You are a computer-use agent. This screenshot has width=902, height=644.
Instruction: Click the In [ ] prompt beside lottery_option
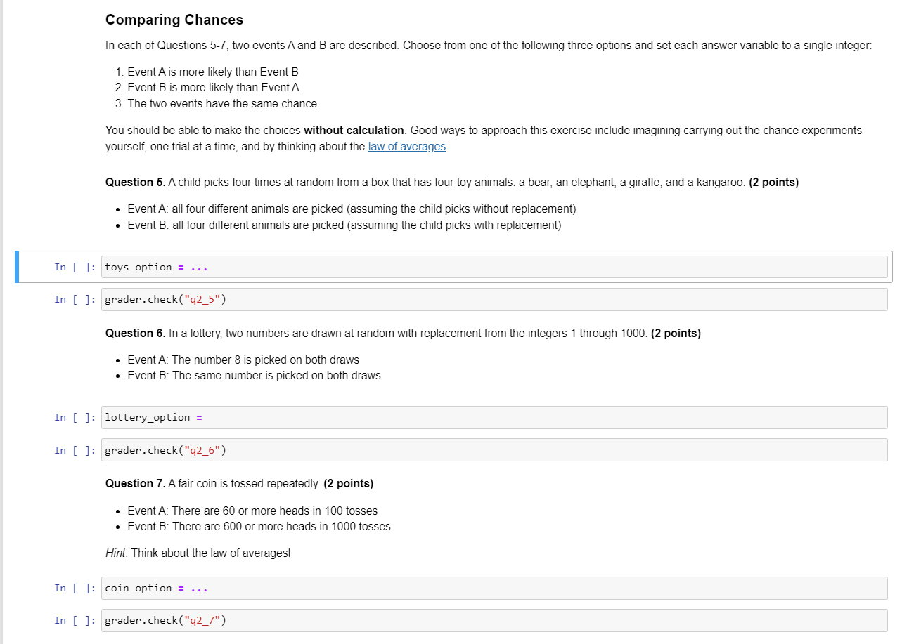point(74,417)
